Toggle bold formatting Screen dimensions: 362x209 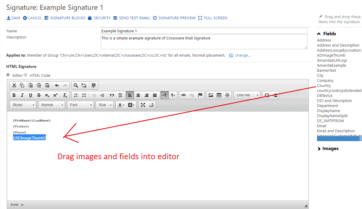coord(14,95)
